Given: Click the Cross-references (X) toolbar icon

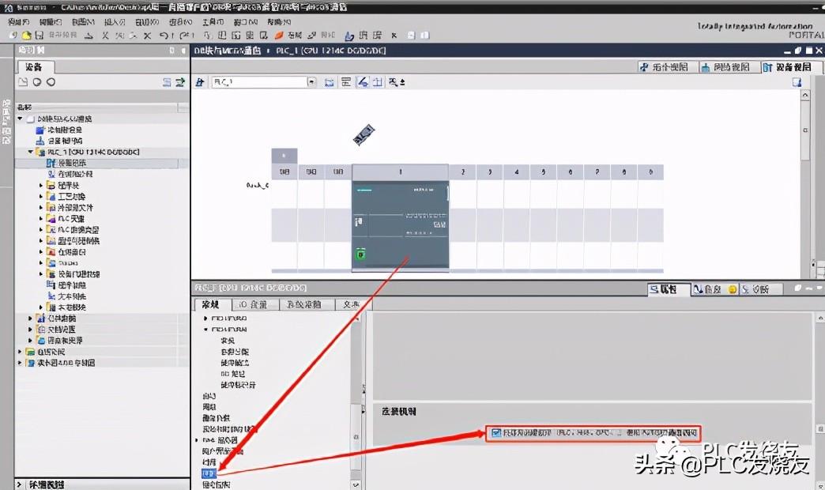Looking at the screenshot, I should [x=394, y=36].
